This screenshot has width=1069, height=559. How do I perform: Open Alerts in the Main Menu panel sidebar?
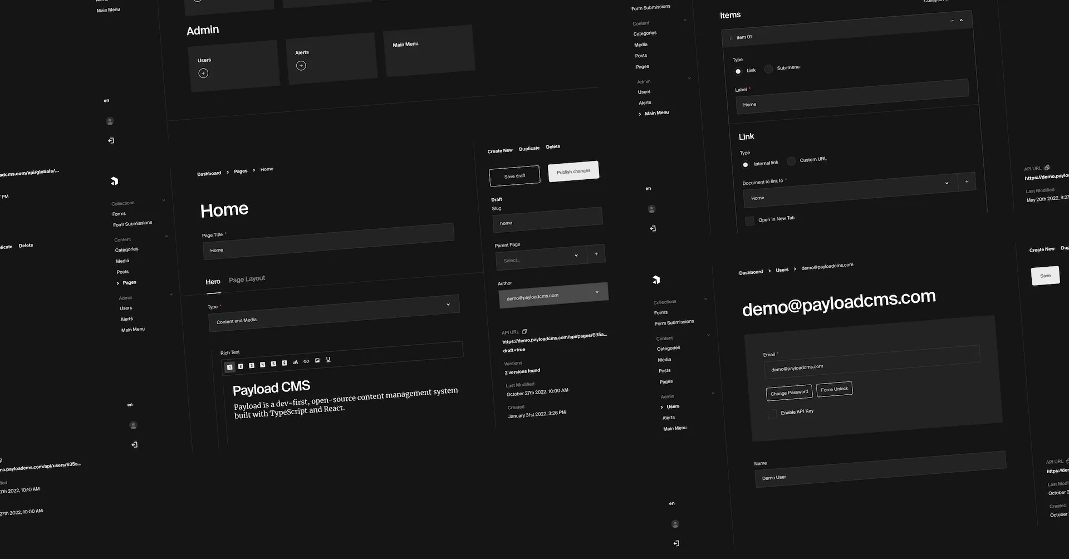pyautogui.click(x=645, y=103)
